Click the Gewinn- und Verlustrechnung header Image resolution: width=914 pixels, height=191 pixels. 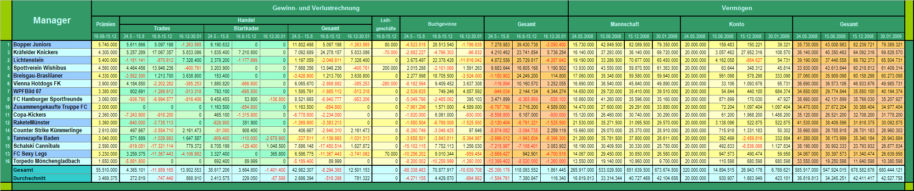pyautogui.click(x=330, y=8)
